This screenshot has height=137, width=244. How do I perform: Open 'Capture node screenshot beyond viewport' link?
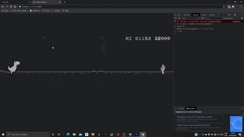[x=194, y=125]
